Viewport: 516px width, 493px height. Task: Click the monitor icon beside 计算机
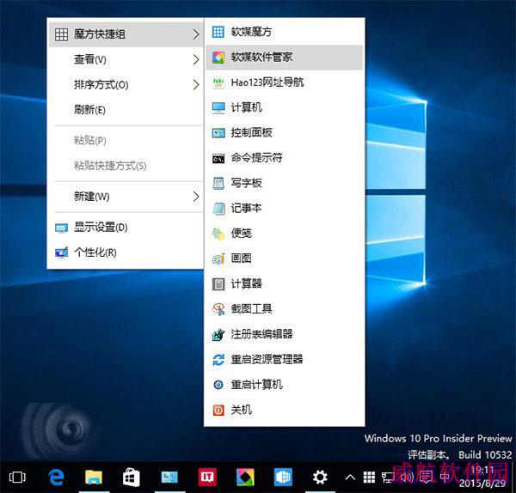click(x=218, y=107)
